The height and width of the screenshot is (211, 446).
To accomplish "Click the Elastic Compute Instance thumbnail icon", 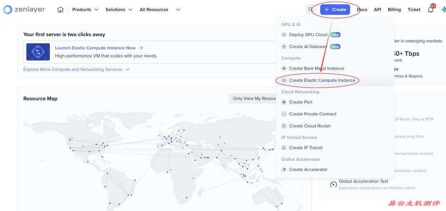I will [38, 52].
